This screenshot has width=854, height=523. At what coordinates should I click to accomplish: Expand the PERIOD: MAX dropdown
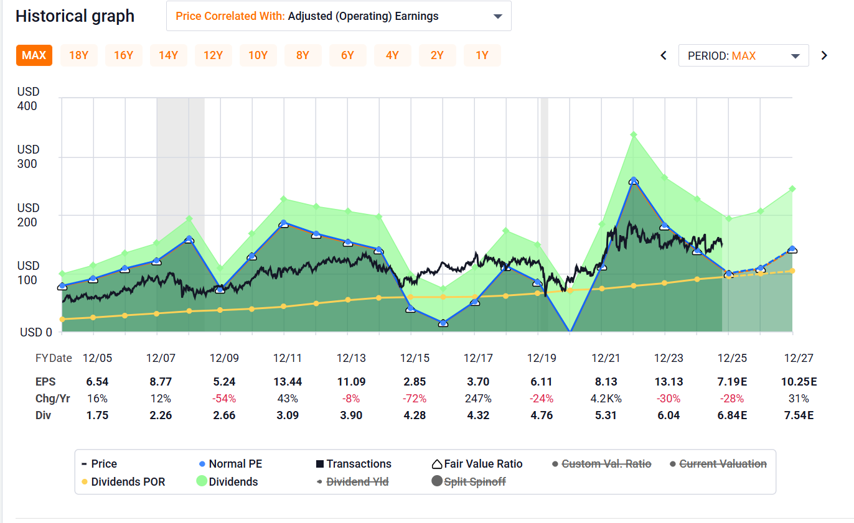743,55
